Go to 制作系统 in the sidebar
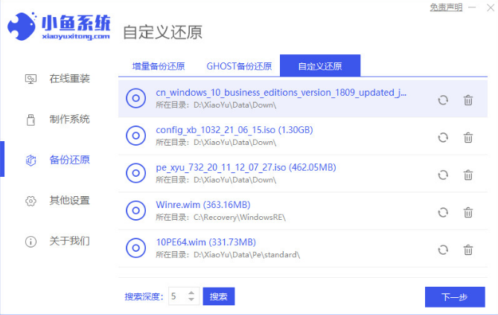Image resolution: width=498 pixels, height=315 pixels. click(x=69, y=119)
